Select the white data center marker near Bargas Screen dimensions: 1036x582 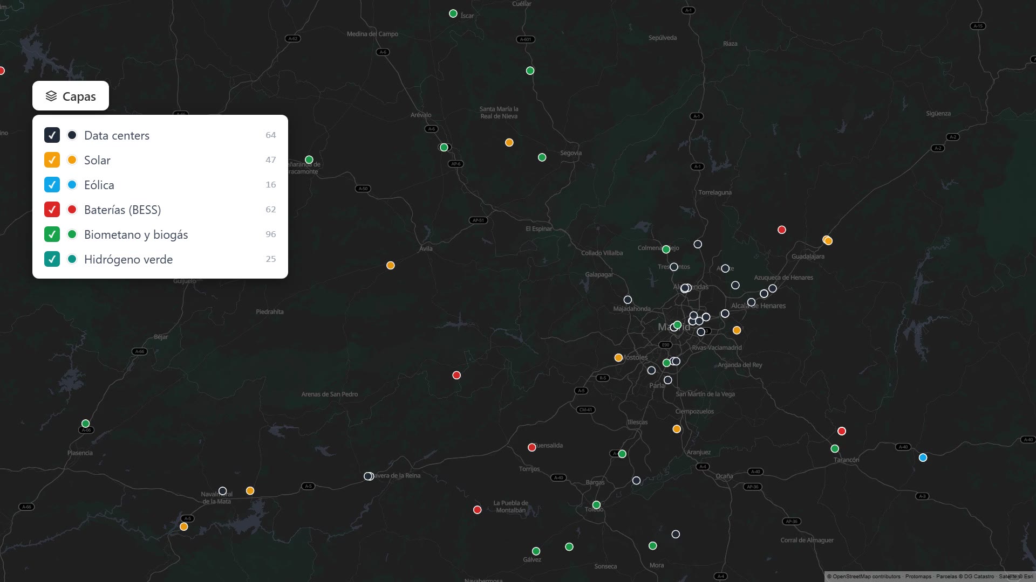pos(636,481)
